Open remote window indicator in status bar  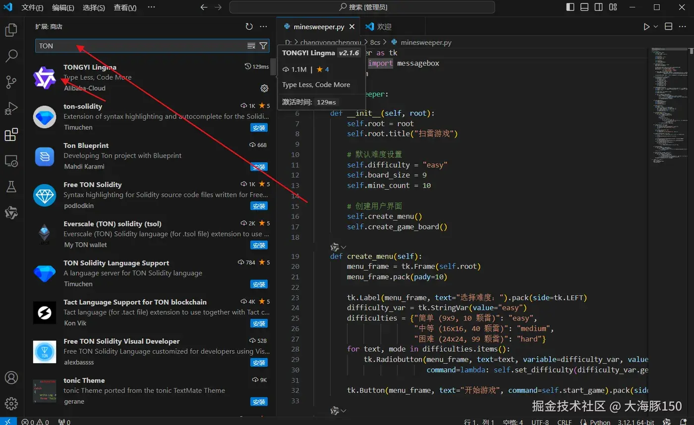click(8, 422)
